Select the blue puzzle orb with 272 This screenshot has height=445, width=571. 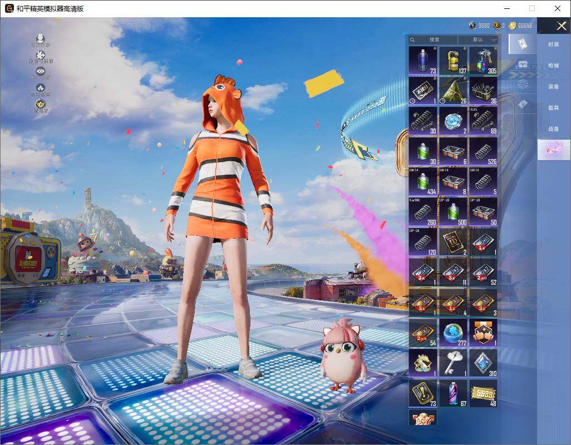pos(453,333)
